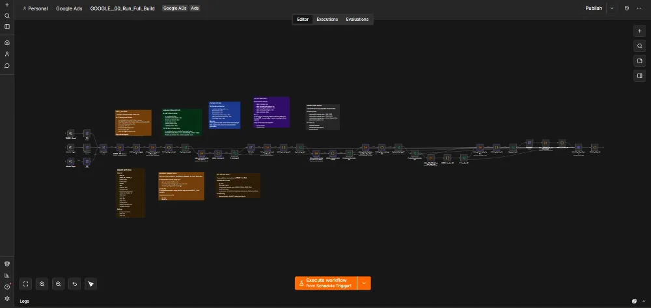Viewport: 651px width, 308px height.
Task: Select the purple sticky note
Action: coord(271,112)
